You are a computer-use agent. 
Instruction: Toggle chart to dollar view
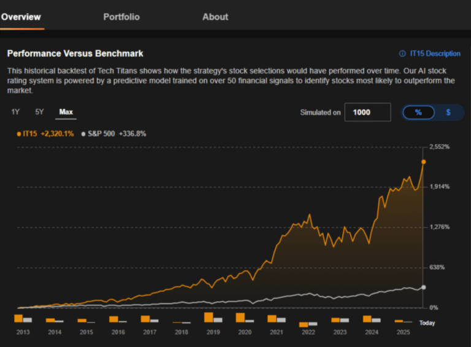point(448,112)
